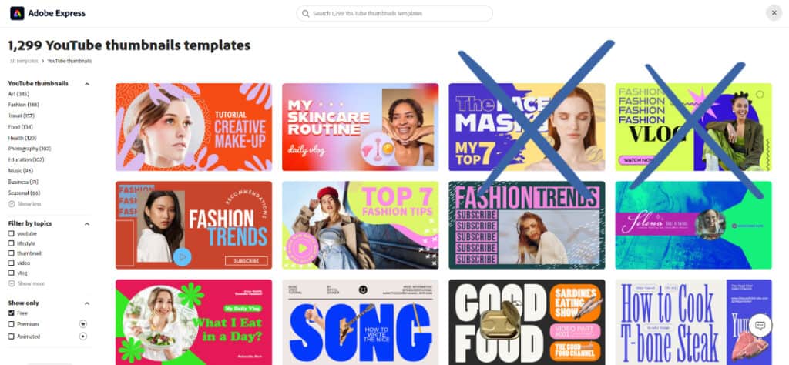
Task: Close the templates panel with X button
Action: pyautogui.click(x=774, y=13)
